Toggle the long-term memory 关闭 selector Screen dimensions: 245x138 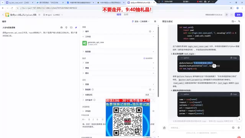pyautogui.click(x=150, y=95)
